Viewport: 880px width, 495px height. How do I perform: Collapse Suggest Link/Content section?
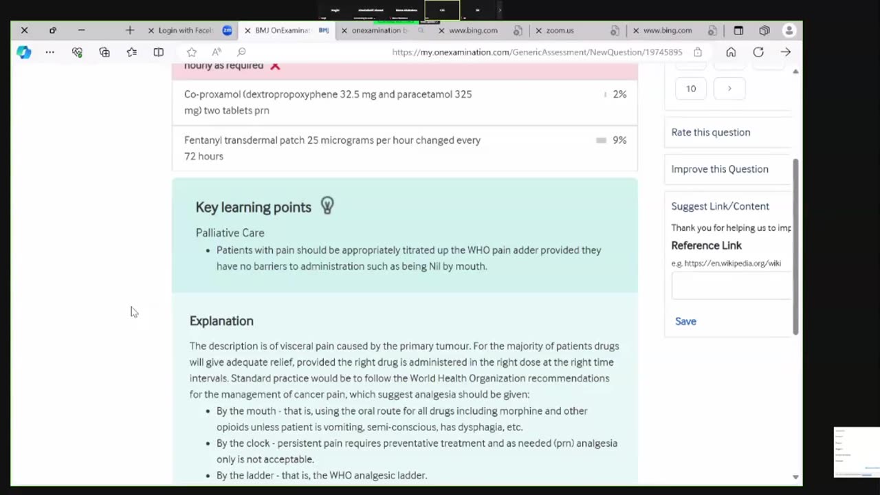point(720,206)
